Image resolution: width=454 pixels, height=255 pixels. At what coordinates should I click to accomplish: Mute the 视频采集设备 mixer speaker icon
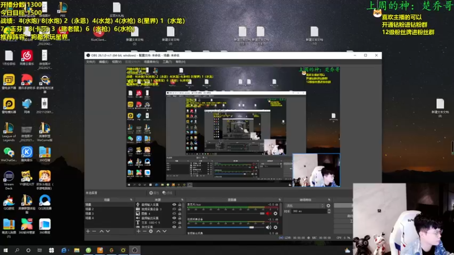[x=268, y=227]
